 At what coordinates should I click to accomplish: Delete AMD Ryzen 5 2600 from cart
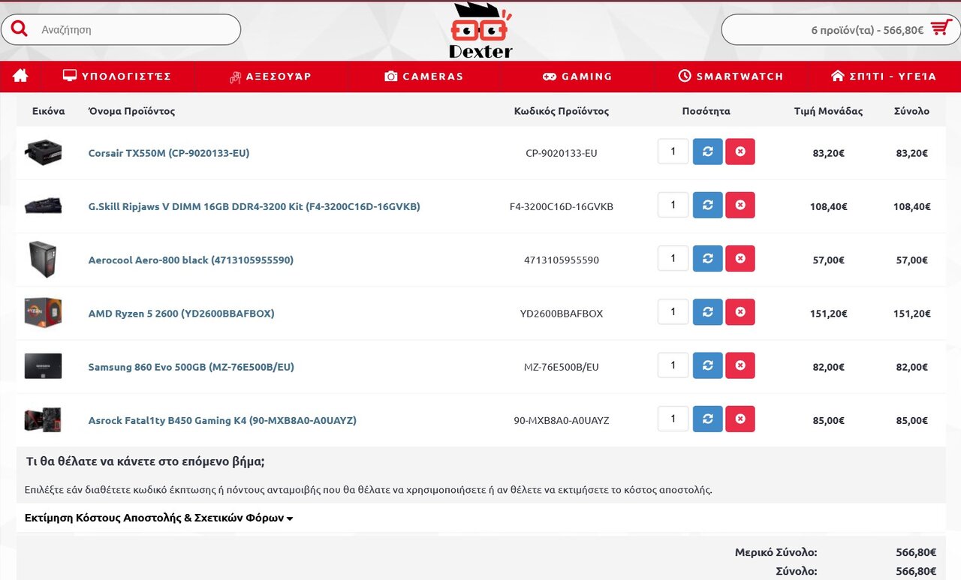pyautogui.click(x=740, y=311)
